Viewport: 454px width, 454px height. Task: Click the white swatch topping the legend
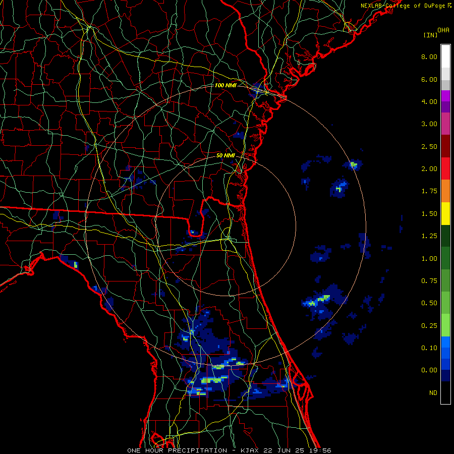tap(445, 56)
